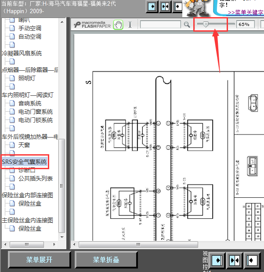This screenshot has height=272, width=264.
Task: Select 车内照明灯—阅读灯 tree entry
Action: (x=28, y=95)
